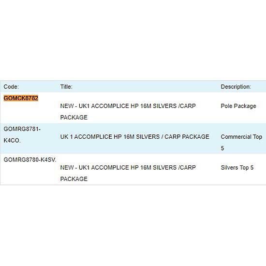Open the GOMRG8780-K4SV. code
The width and height of the screenshot is (266, 266).
(30, 160)
